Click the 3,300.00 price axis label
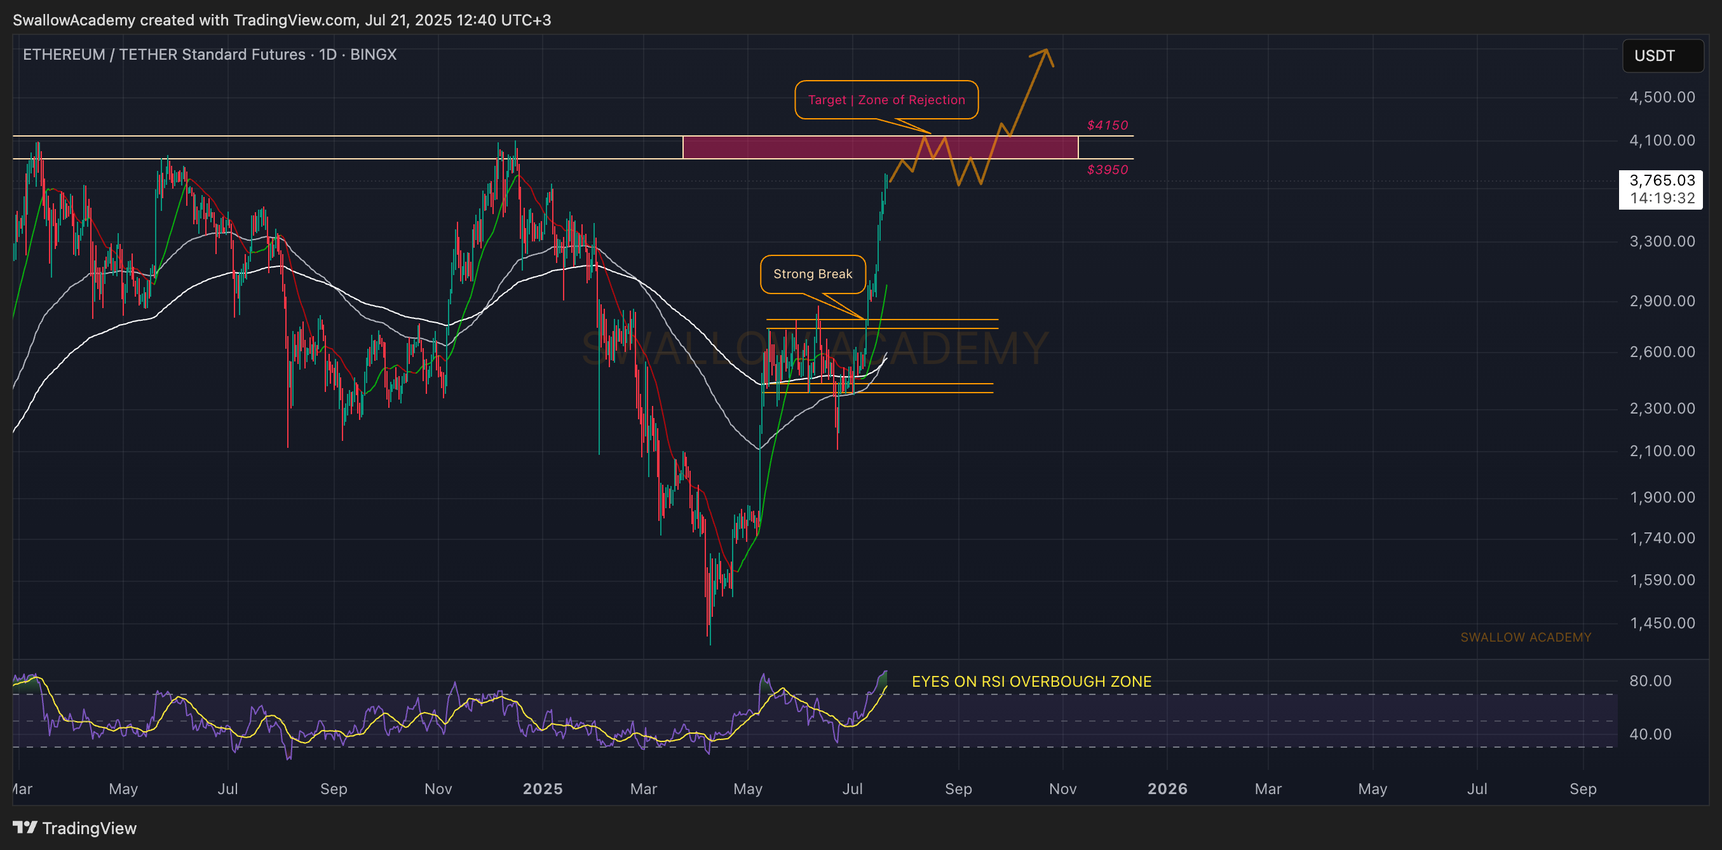The image size is (1722, 850). 1662,241
